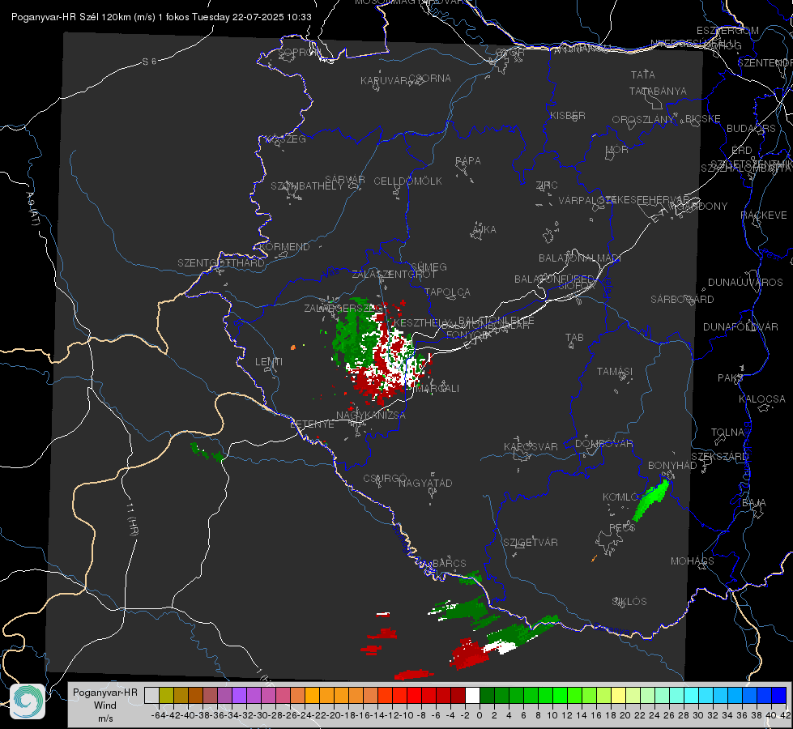The width and height of the screenshot is (793, 729).
Task: Click the ZALASZENTGROT label
Action: [x=394, y=275]
